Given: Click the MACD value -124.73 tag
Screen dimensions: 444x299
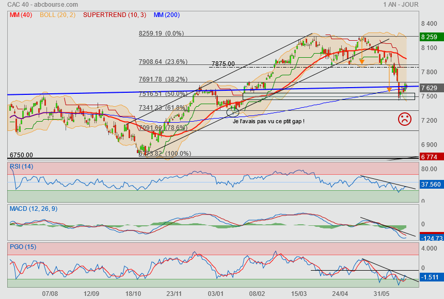Looking at the screenshot, I should (x=432, y=238).
